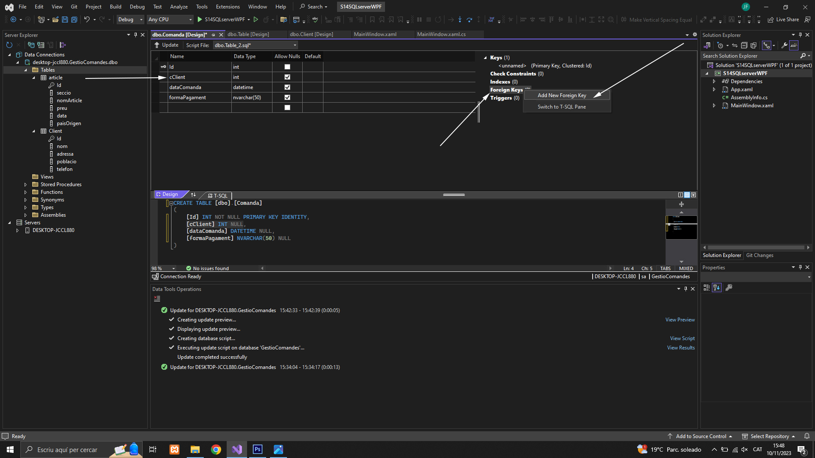Uncheck Allow Nulls for cClient column

tap(287, 77)
